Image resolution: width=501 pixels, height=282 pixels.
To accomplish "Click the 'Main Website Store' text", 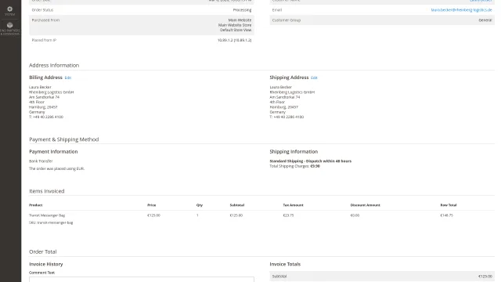I will tap(235, 25).
